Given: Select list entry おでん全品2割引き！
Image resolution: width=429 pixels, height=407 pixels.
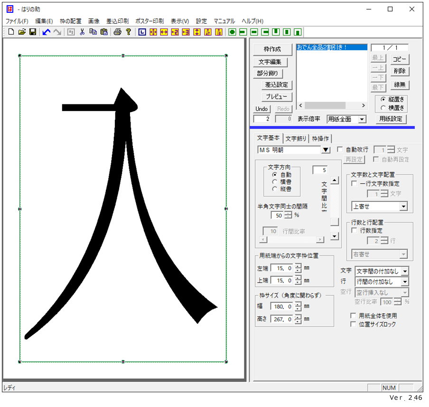Looking at the screenshot, I should (332, 47).
